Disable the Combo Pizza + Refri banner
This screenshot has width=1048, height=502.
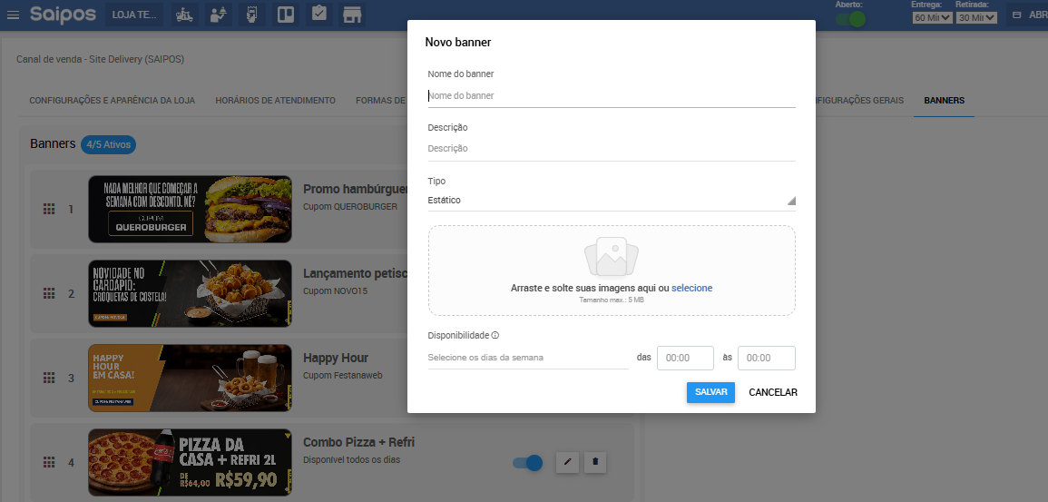click(x=527, y=463)
